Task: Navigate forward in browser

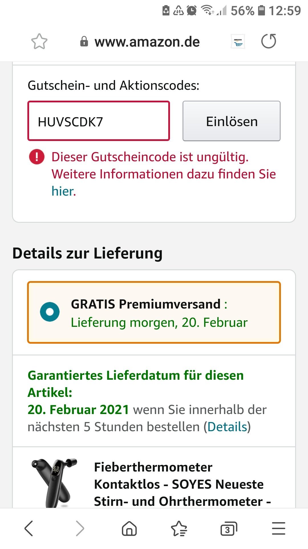Action: tap(80, 528)
